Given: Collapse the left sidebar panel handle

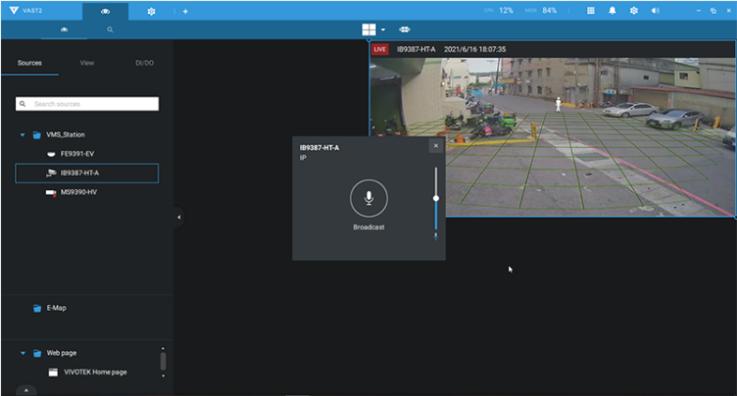Looking at the screenshot, I should pyautogui.click(x=178, y=217).
